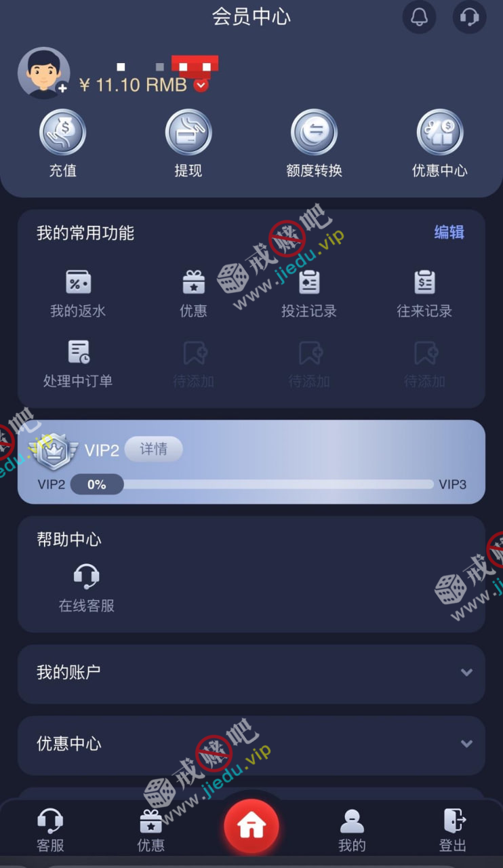Open the notification bell icon
The height and width of the screenshot is (868, 503).
pyautogui.click(x=419, y=17)
